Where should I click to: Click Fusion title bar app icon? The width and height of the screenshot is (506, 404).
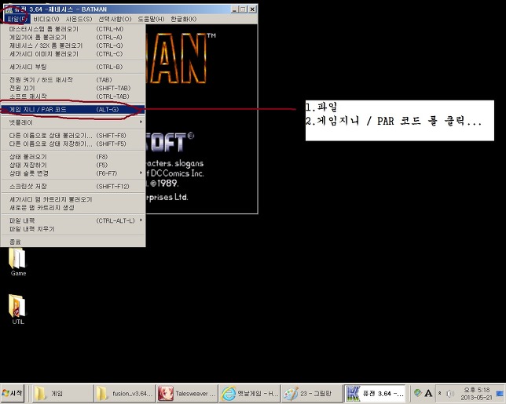point(9,9)
